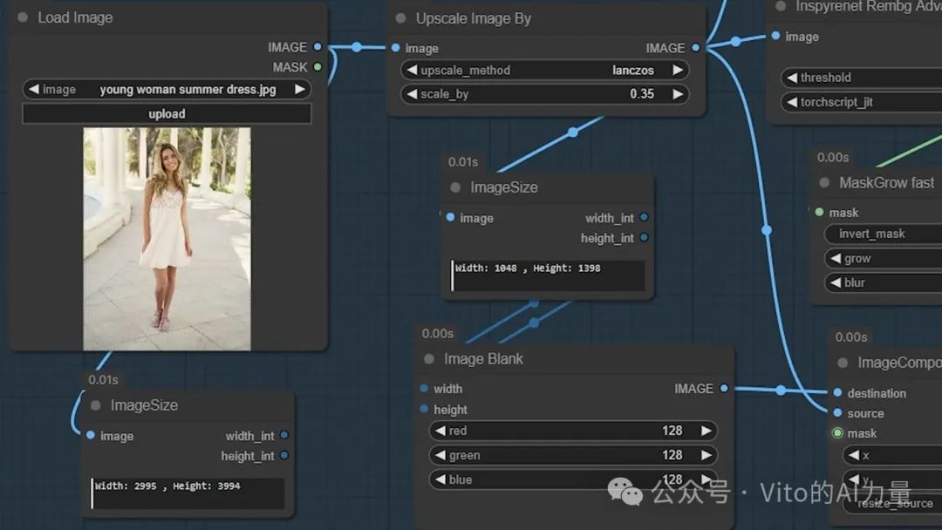
Task: Click the image input socket of upper ImageSize
Action: point(451,217)
